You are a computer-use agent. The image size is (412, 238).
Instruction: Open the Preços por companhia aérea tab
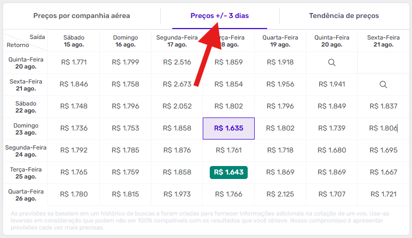(x=82, y=16)
